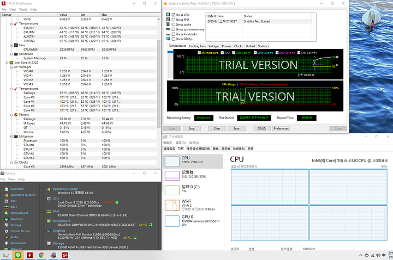Click Intel Core i5 2320 chip icon
This screenshot has height=260, width=393.
tap(11, 63)
